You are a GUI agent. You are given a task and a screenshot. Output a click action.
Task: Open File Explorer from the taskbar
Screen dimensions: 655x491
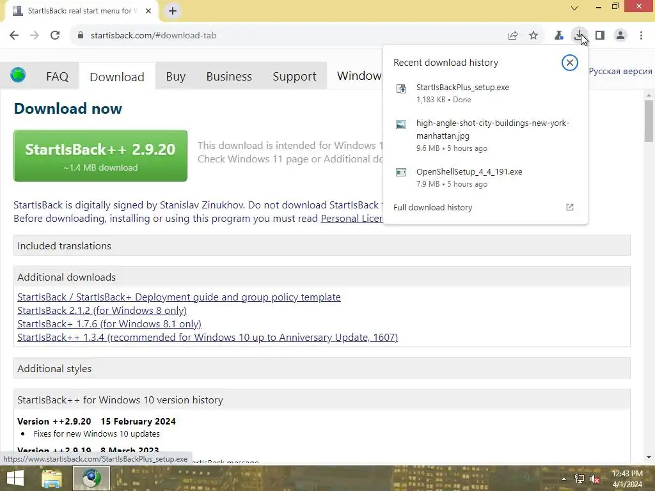pyautogui.click(x=52, y=478)
